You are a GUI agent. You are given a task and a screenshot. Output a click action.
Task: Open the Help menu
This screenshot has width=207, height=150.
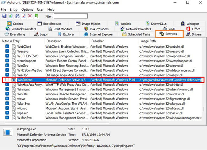(x=51, y=9)
